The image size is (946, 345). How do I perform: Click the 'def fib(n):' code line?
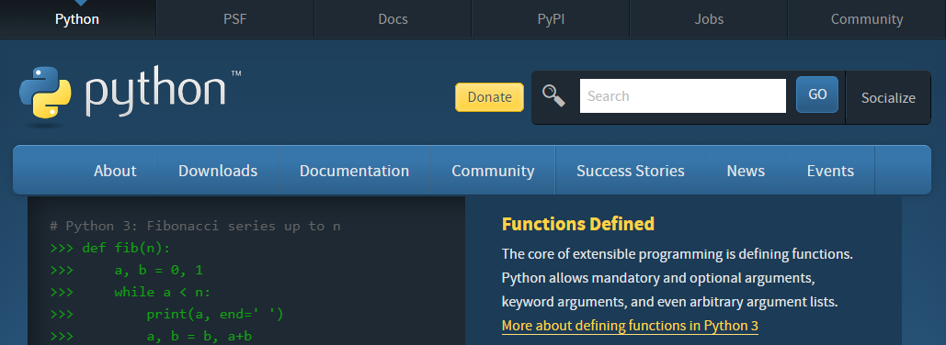click(x=110, y=248)
